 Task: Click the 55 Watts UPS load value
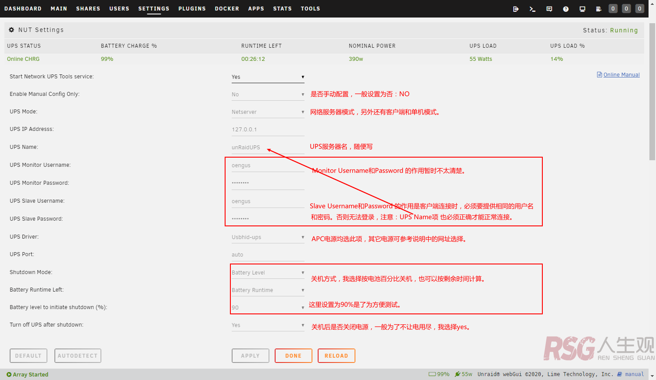(x=481, y=59)
